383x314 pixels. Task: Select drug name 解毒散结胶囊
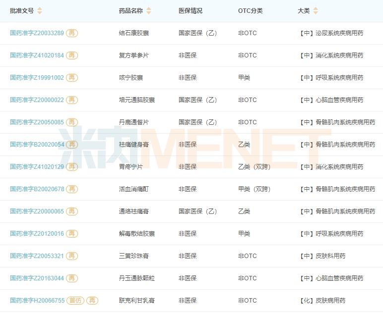[x=137, y=234]
